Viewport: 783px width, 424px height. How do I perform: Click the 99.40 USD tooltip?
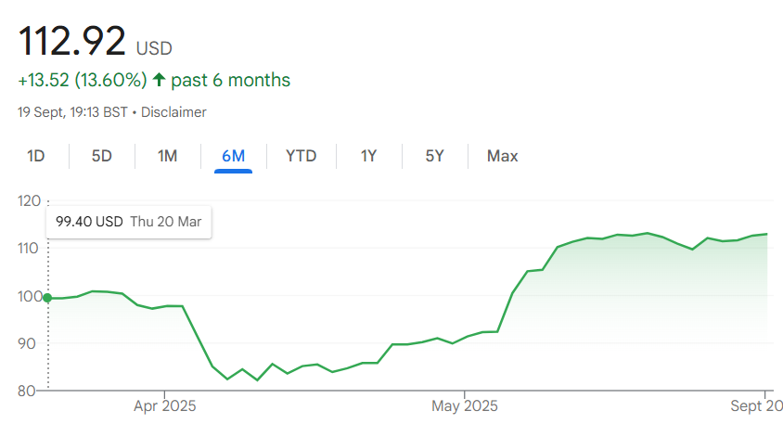(129, 222)
